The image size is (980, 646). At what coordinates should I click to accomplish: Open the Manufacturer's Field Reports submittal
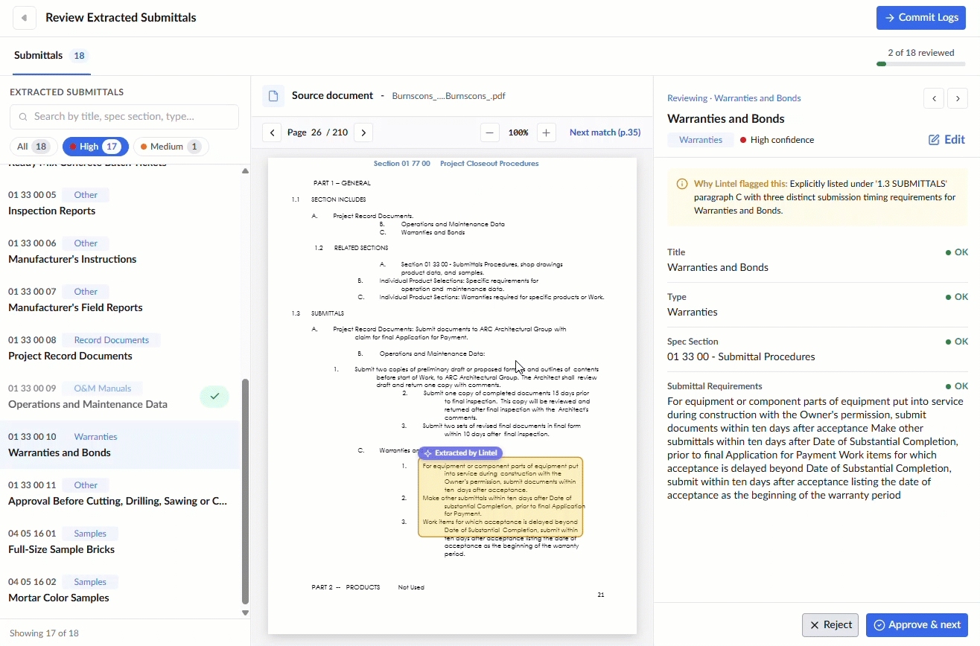pos(120,300)
